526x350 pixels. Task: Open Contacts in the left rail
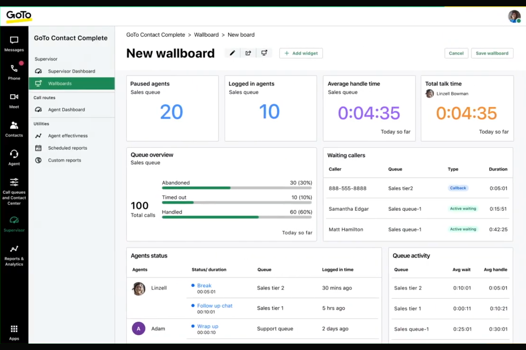pos(14,129)
